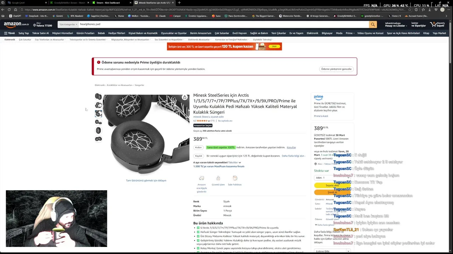Open İadeler ve Siparişler
Image resolution: width=453 pixels, height=254 pixels.
click(x=419, y=24)
